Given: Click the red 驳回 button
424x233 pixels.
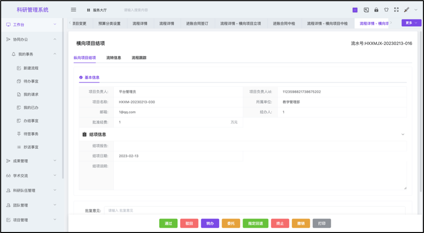Looking at the screenshot, I should click(189, 223).
